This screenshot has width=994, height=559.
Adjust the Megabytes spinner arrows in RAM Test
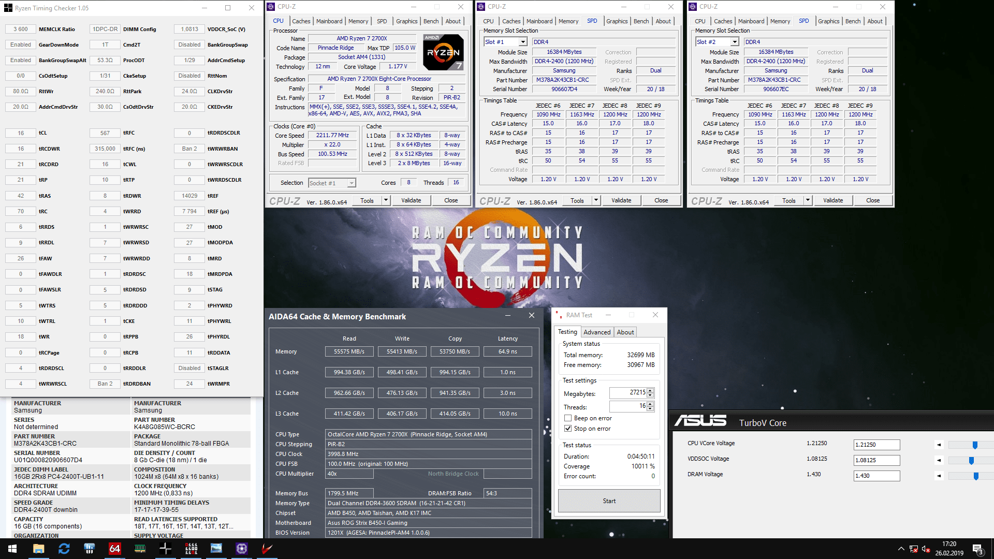[651, 393]
